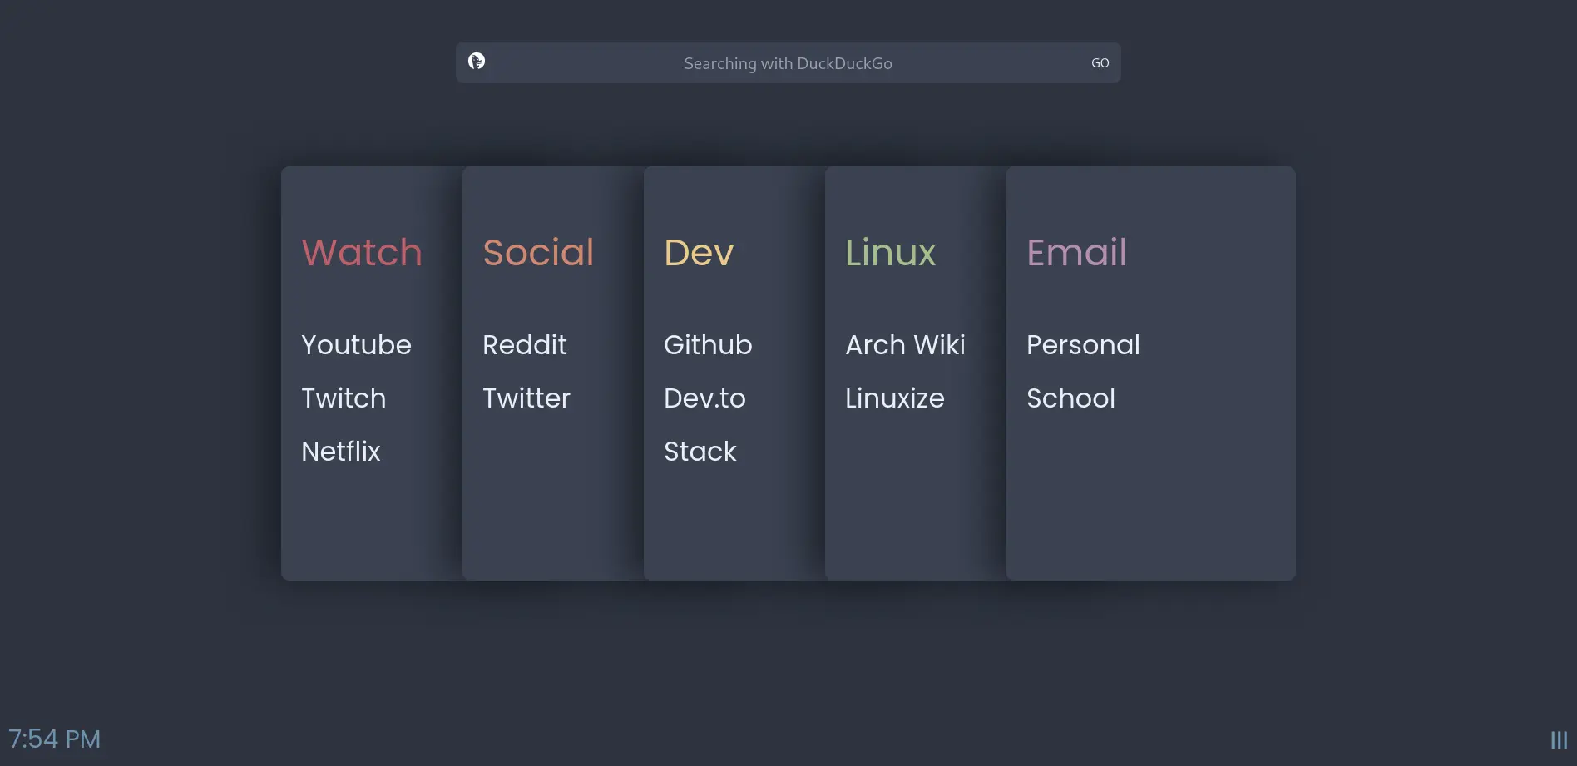The width and height of the screenshot is (1577, 766).
Task: Open Github under the Dev category
Action: click(708, 344)
